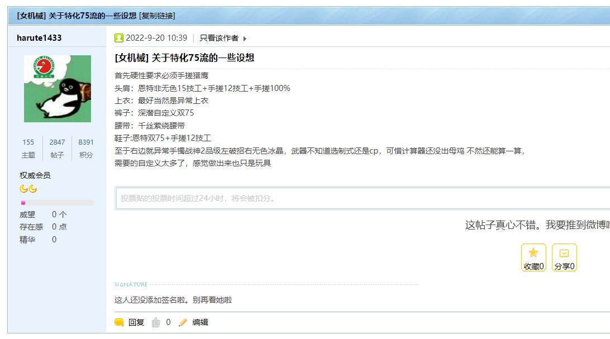The width and height of the screenshot is (610, 339).
Task: Click the like count 0 beside thumbs-up
Action: tap(168, 322)
